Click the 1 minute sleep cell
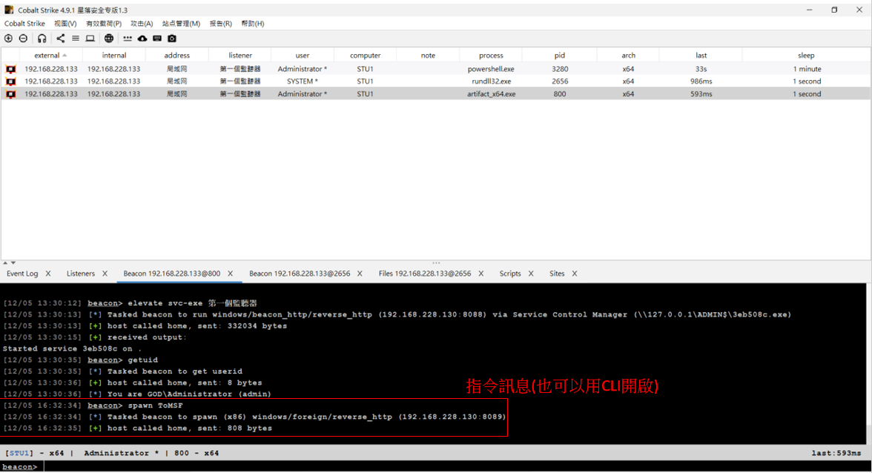The width and height of the screenshot is (872, 473). [x=807, y=69]
